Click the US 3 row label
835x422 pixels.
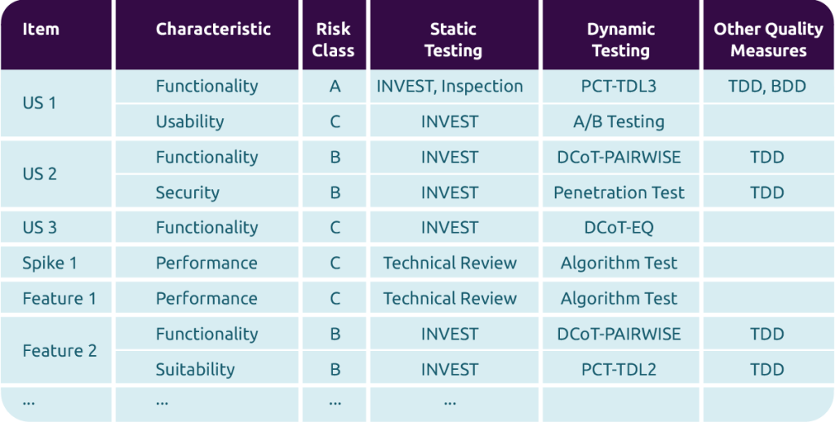click(39, 228)
